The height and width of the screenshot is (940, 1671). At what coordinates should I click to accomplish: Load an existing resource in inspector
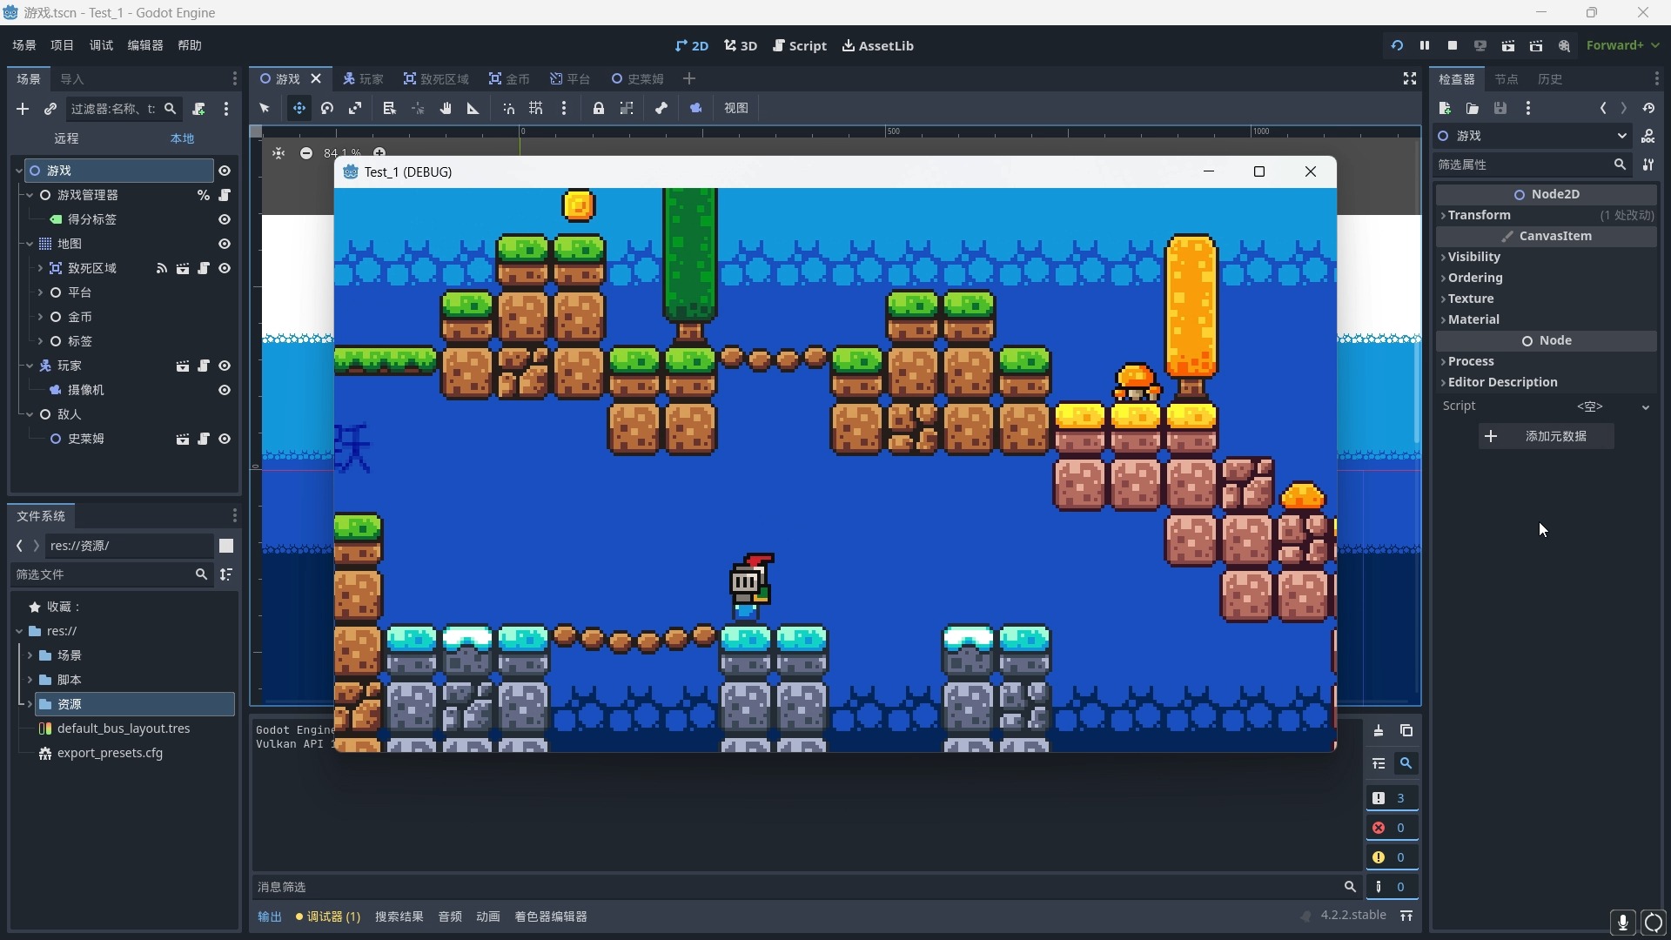(1473, 108)
